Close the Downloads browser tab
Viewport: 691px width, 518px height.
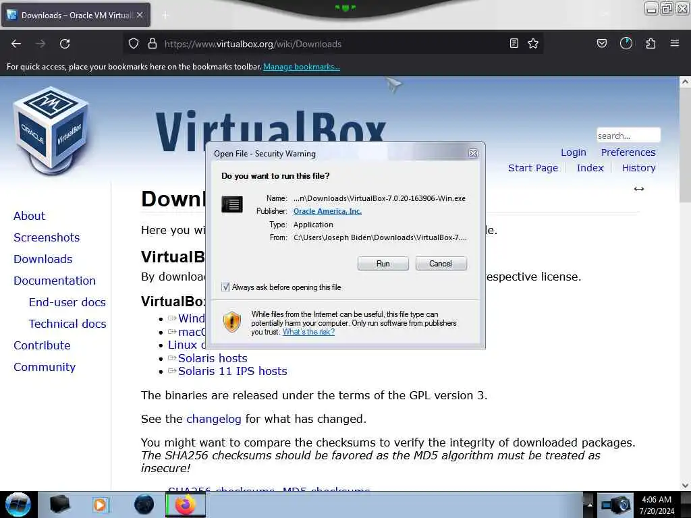click(140, 15)
